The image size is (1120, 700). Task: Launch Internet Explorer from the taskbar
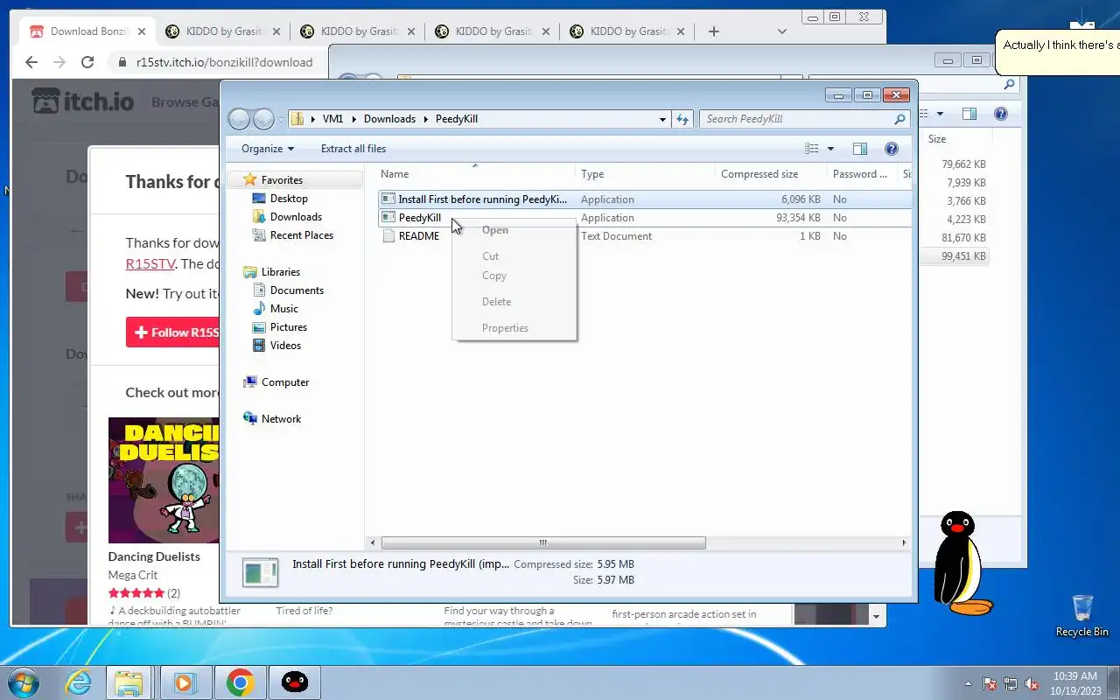pyautogui.click(x=79, y=682)
